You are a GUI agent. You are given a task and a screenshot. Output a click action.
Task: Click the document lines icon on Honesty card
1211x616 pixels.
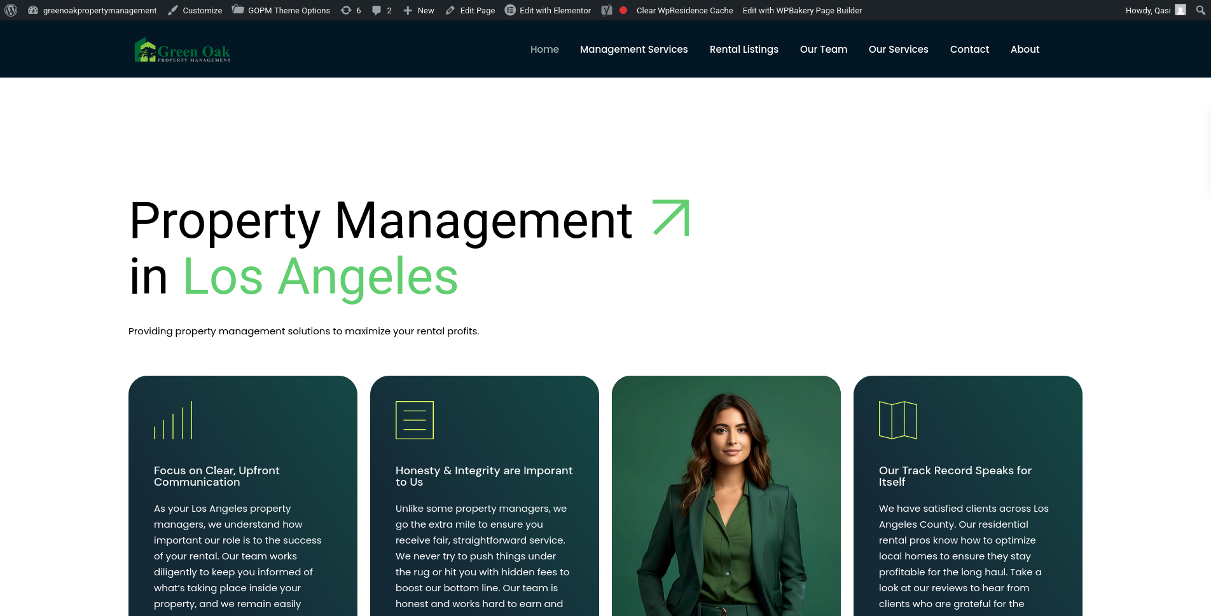click(x=415, y=420)
